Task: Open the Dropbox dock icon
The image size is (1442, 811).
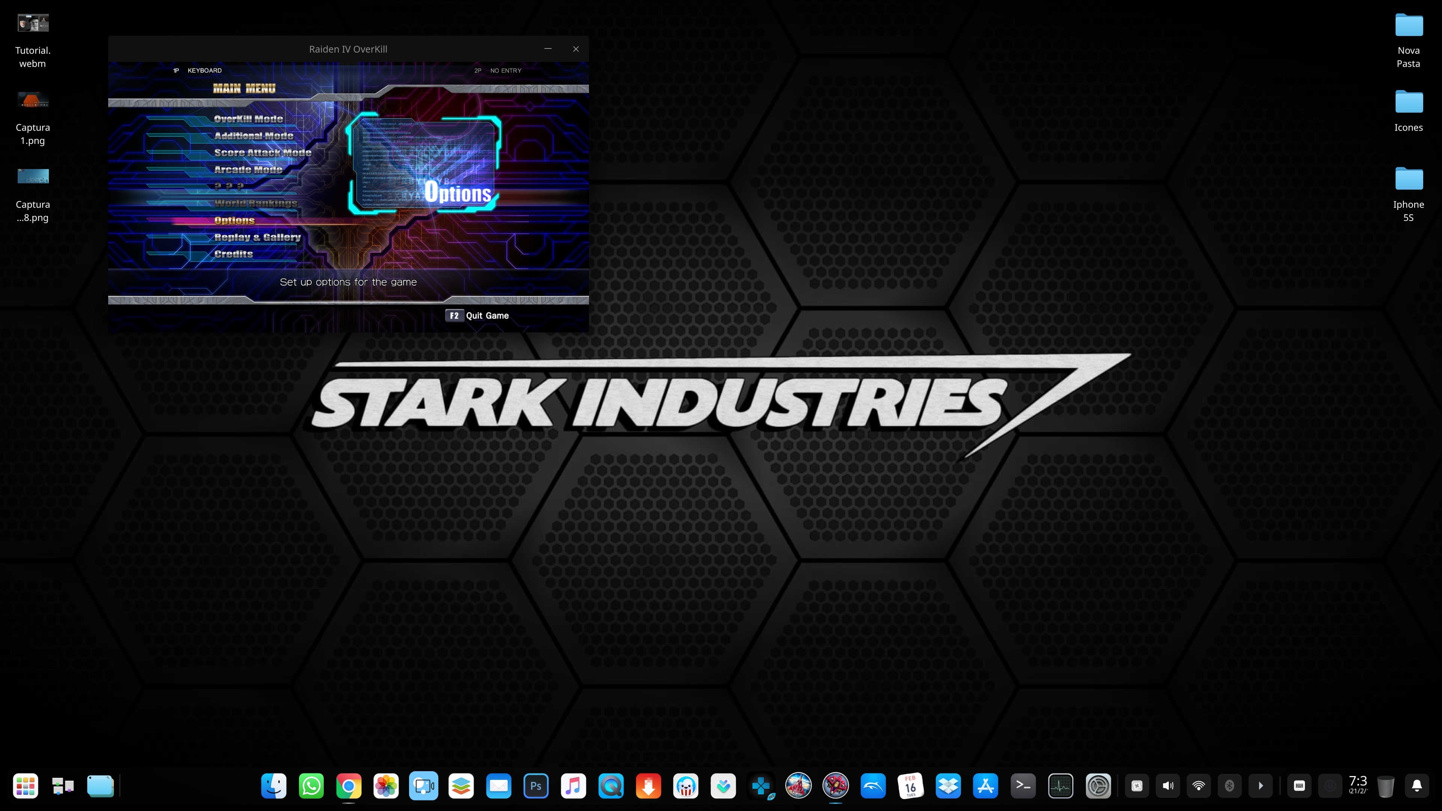Action: 948,785
